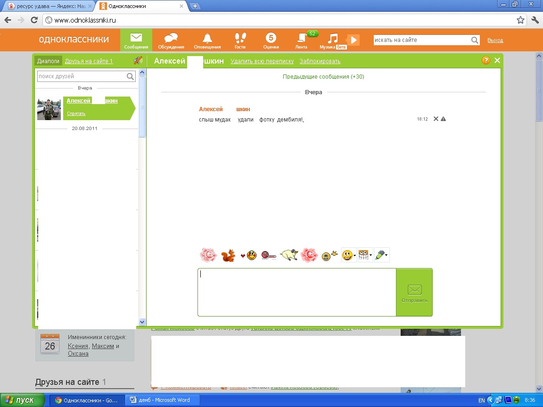Expand the animated smiley set dropdown

pyautogui.click(x=365, y=255)
